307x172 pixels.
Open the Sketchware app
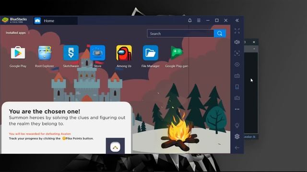(x=71, y=53)
